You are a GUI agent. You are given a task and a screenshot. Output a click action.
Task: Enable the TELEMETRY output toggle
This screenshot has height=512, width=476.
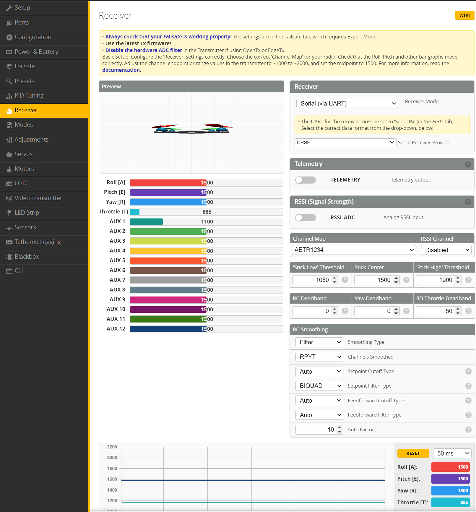pos(306,180)
